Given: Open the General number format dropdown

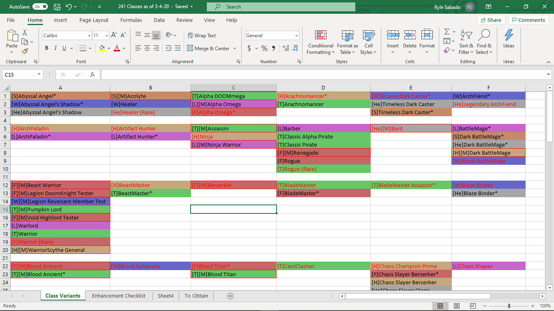Looking at the screenshot, I should [296, 36].
